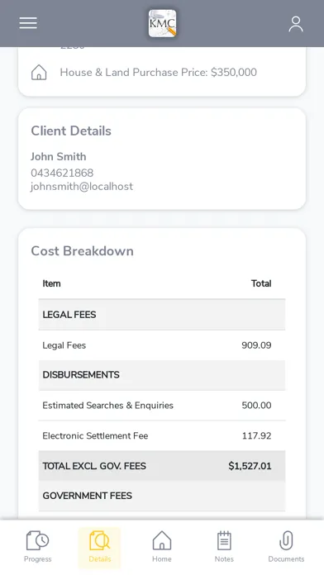Open the hamburger menu
Image resolution: width=324 pixels, height=575 pixels.
click(28, 23)
